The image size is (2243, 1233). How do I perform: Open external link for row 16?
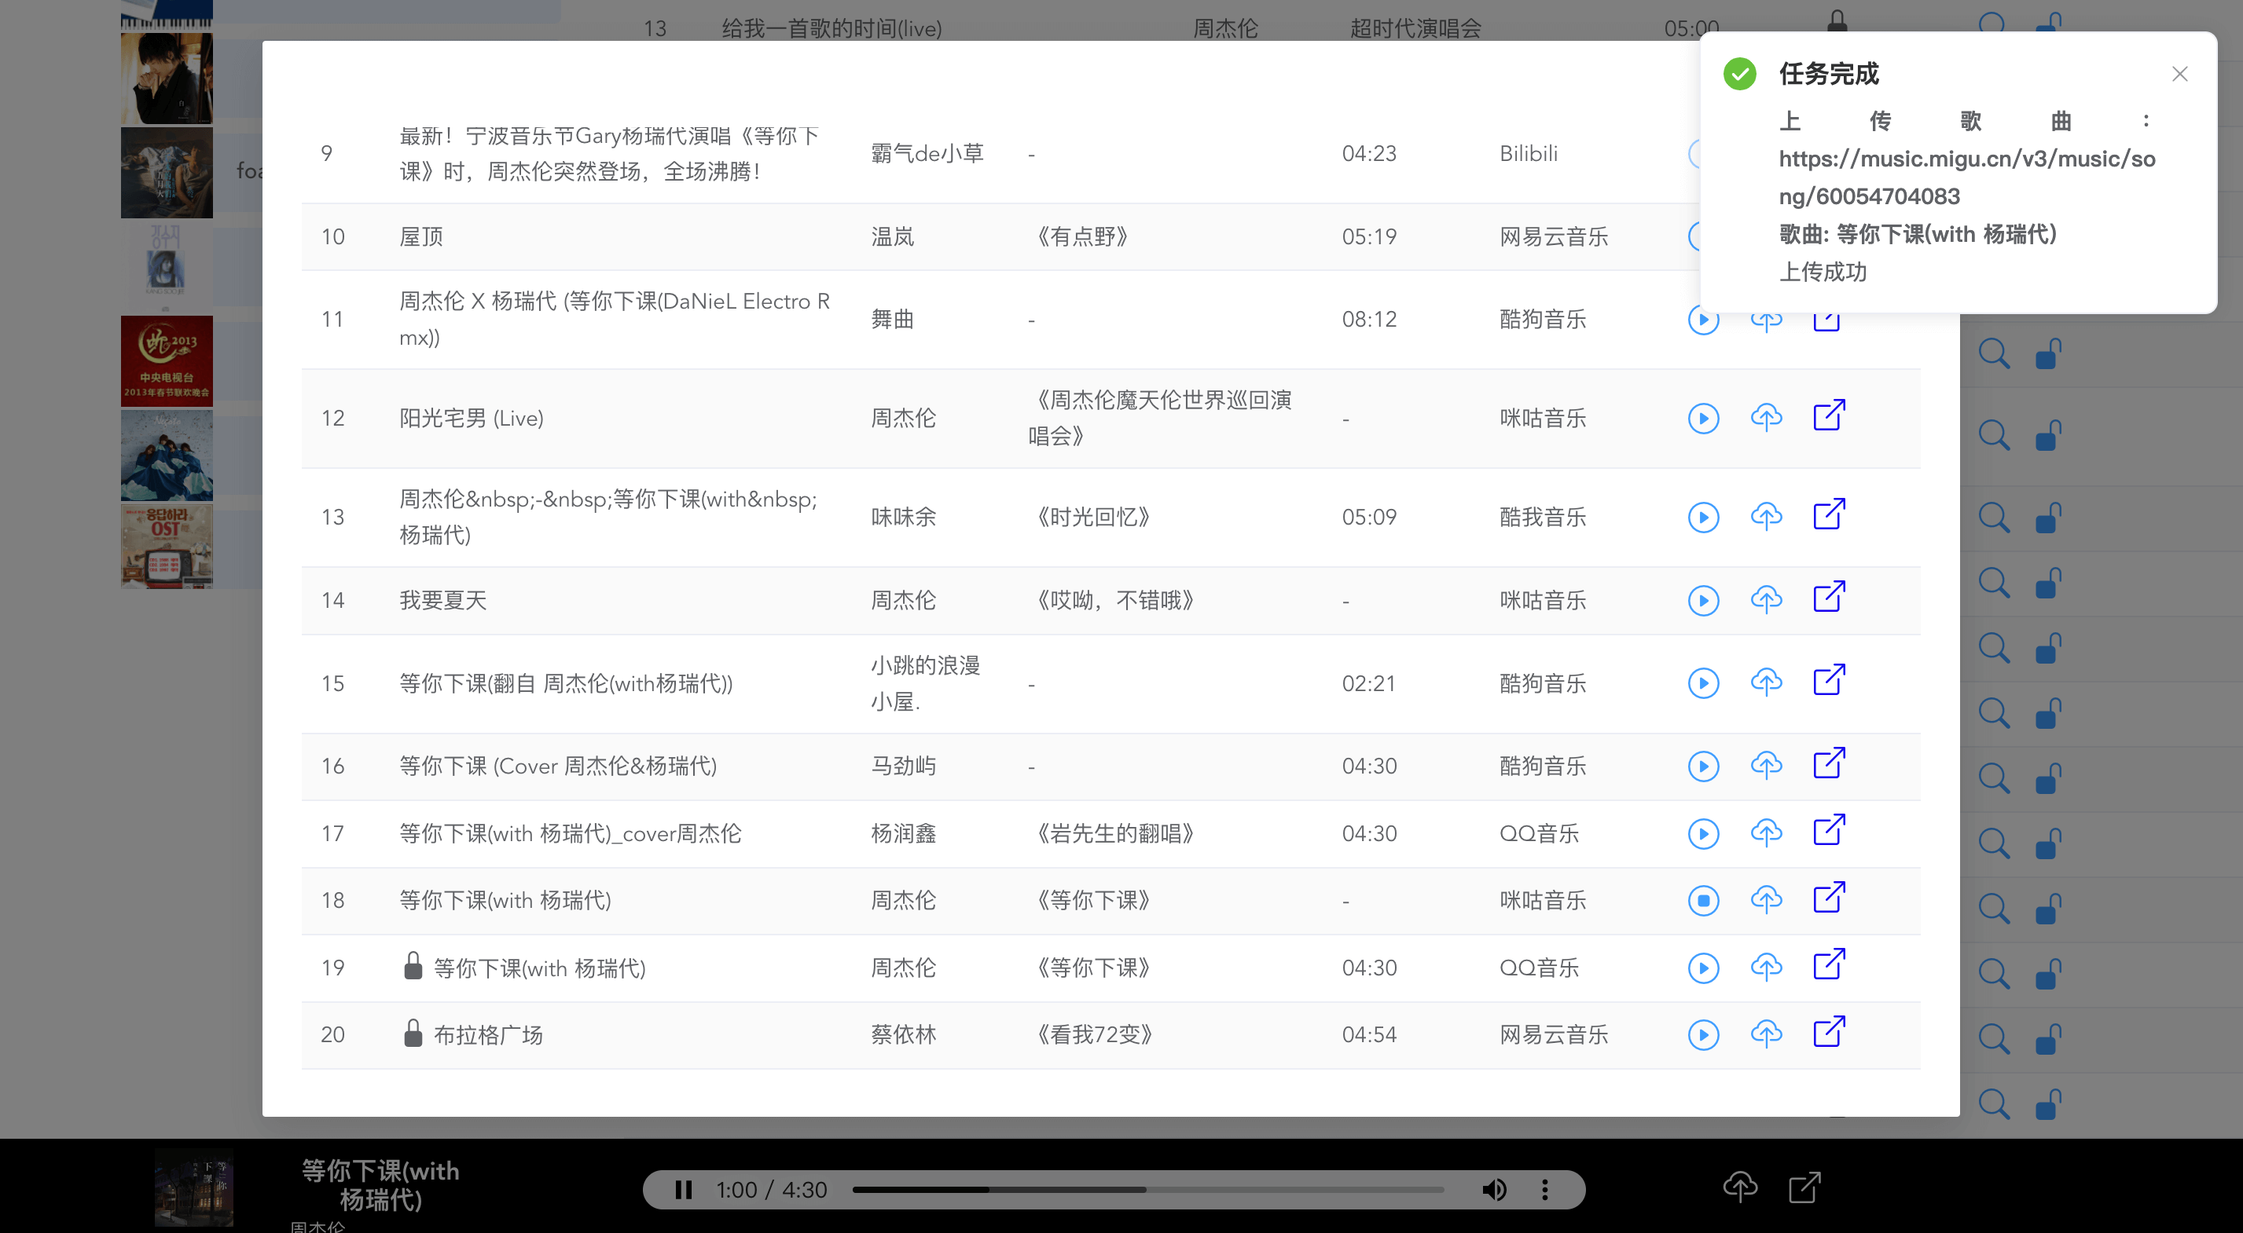click(x=1829, y=765)
